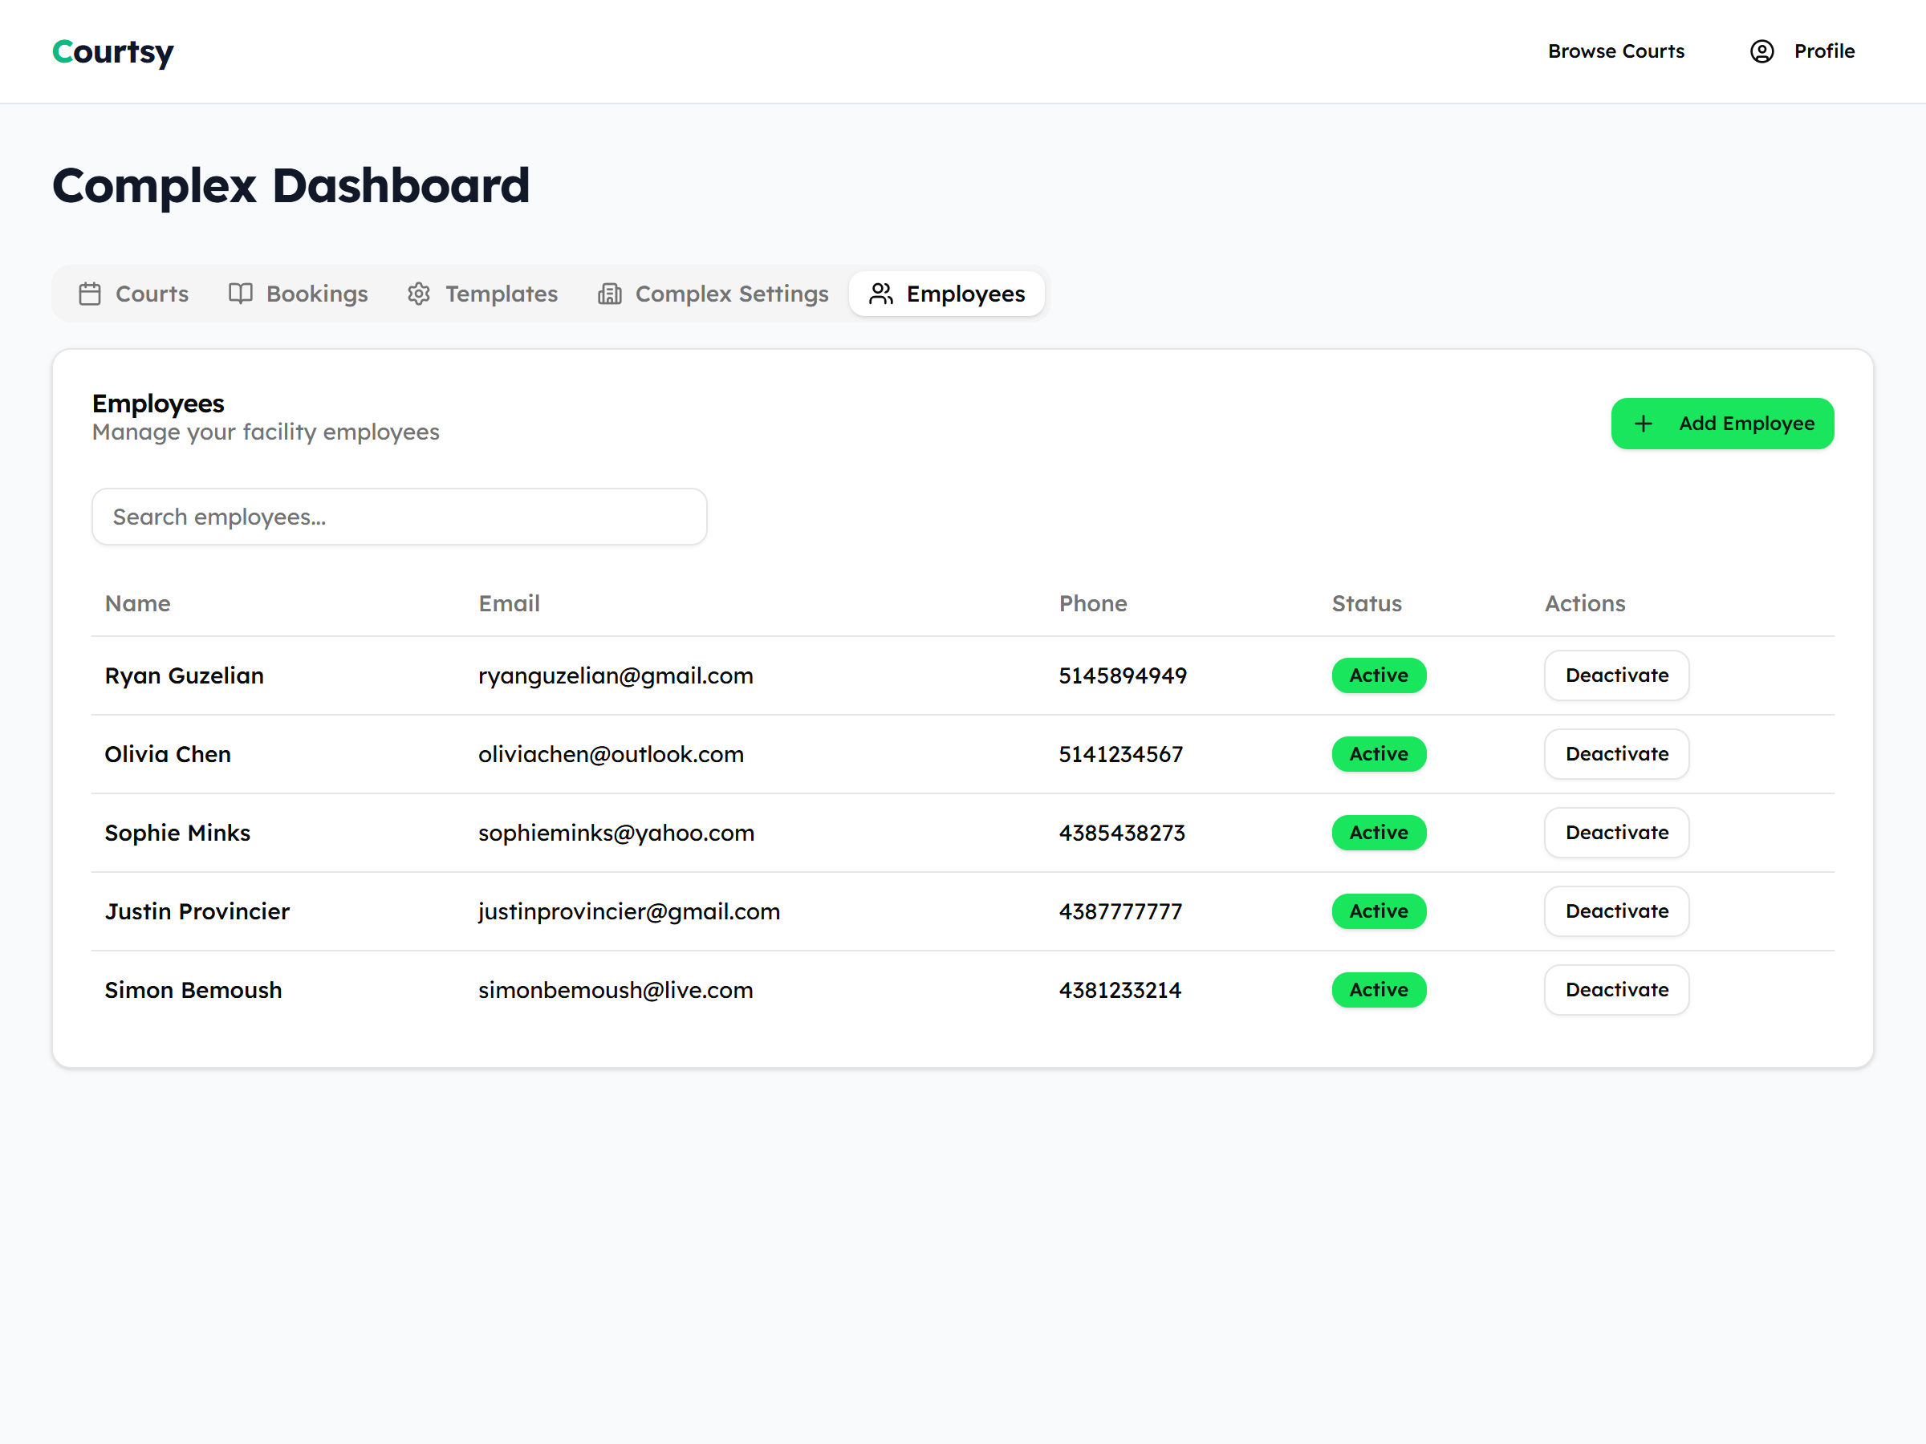Image resolution: width=1926 pixels, height=1444 pixels.
Task: Click the Employees card heading
Action: (158, 404)
